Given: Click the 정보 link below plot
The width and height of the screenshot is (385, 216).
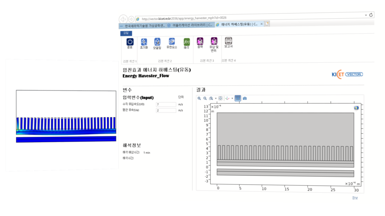Looking at the screenshot, I should (355, 198).
